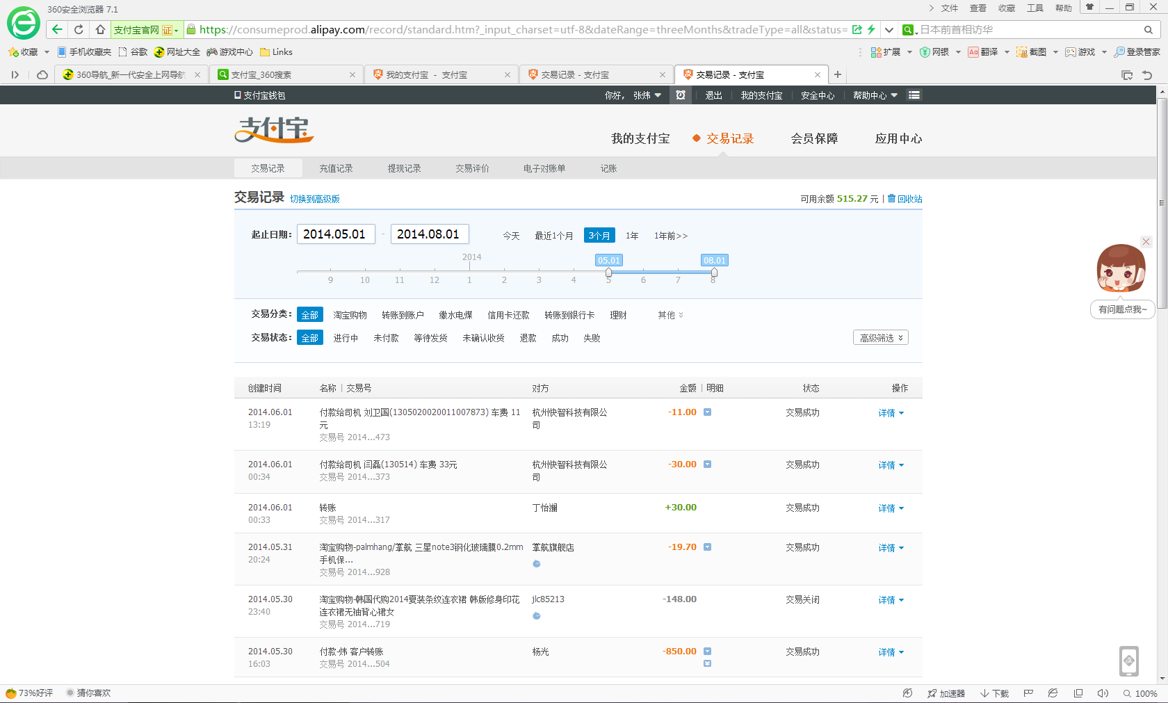The image size is (1168, 703).
Task: Expand the 其他 category dropdown
Action: click(x=670, y=315)
